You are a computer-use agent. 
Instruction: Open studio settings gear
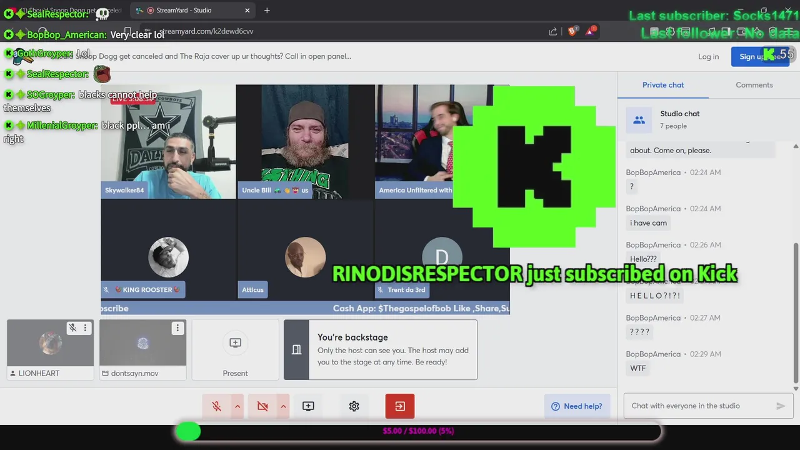[354, 406]
